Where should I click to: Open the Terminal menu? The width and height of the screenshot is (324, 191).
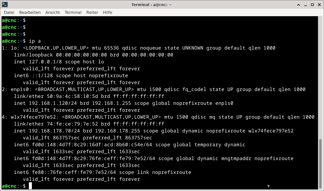point(73,12)
